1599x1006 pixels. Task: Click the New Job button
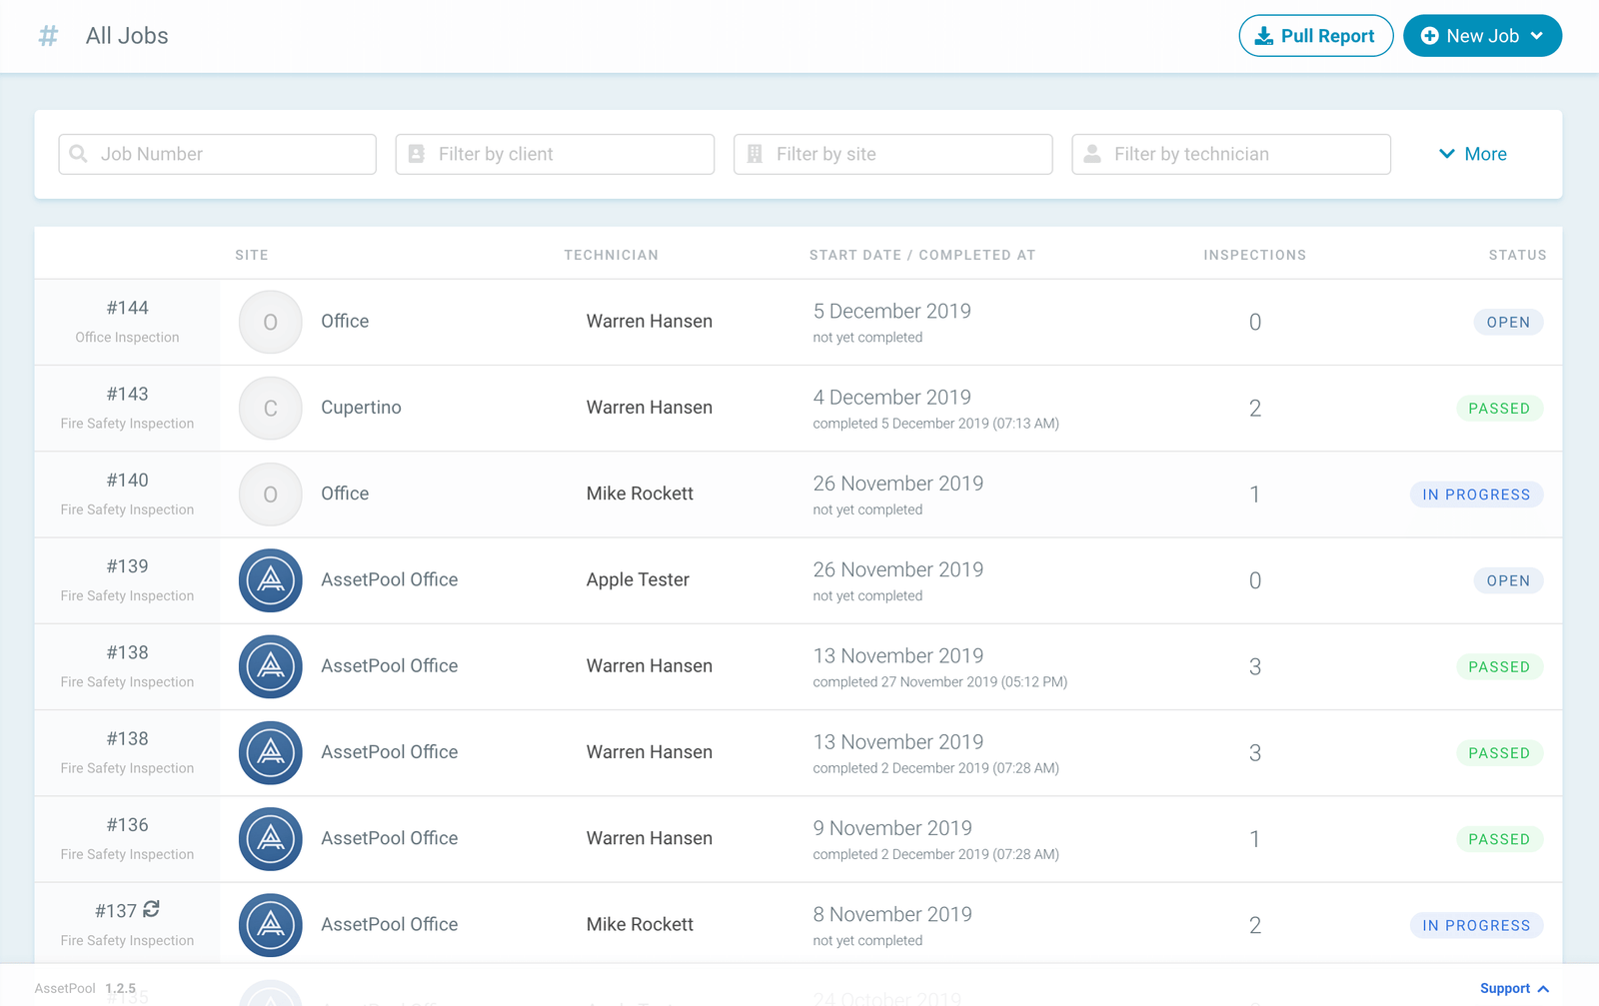coord(1482,36)
